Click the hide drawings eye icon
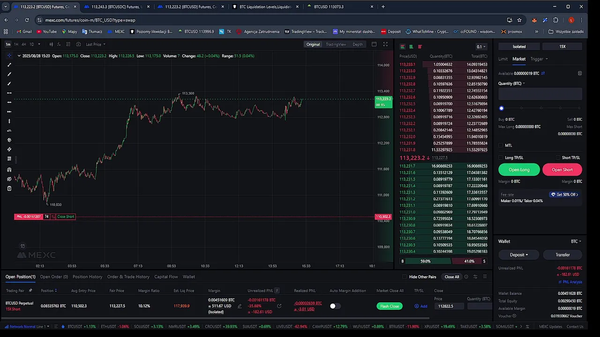600x337 pixels. pyautogui.click(x=9, y=179)
